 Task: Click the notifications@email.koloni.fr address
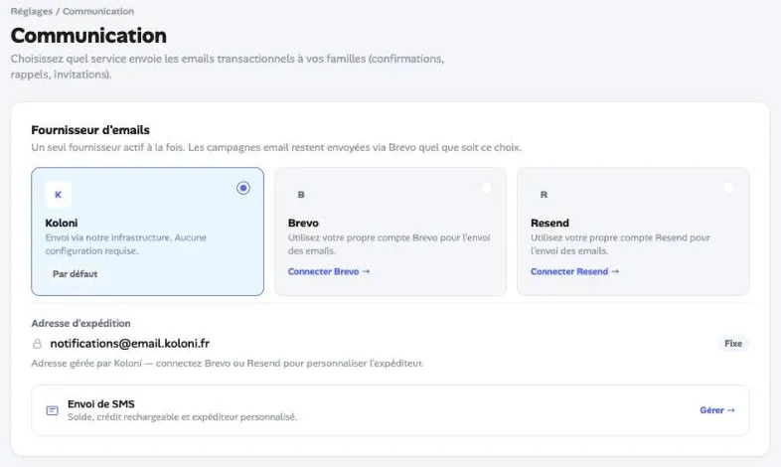129,344
